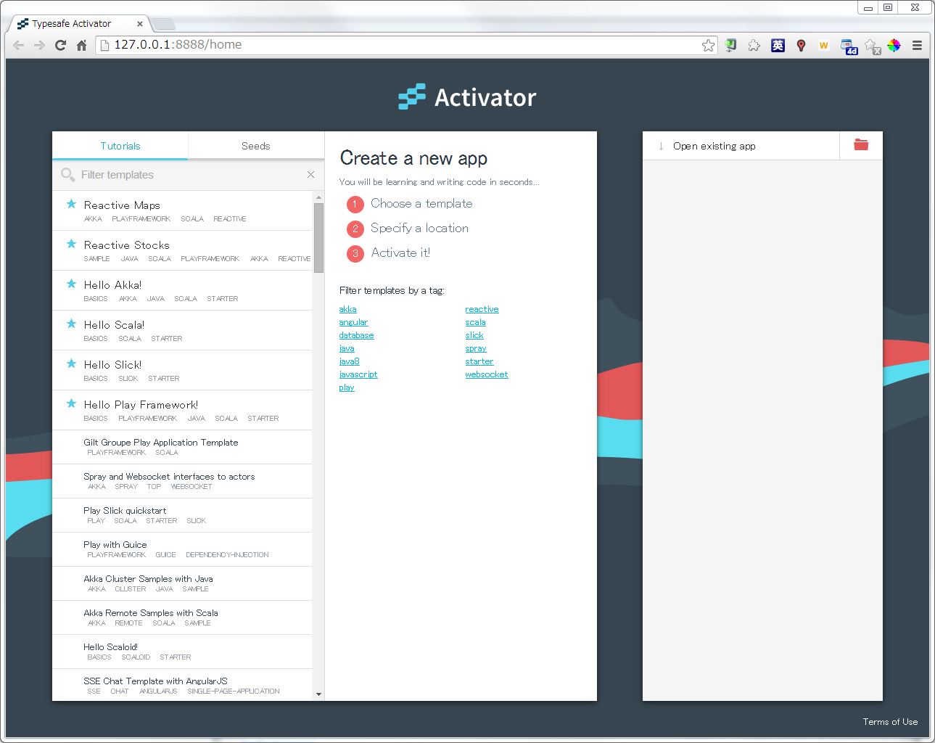The width and height of the screenshot is (935, 743).
Task: Open existing app using the red folder icon
Action: pos(860,145)
